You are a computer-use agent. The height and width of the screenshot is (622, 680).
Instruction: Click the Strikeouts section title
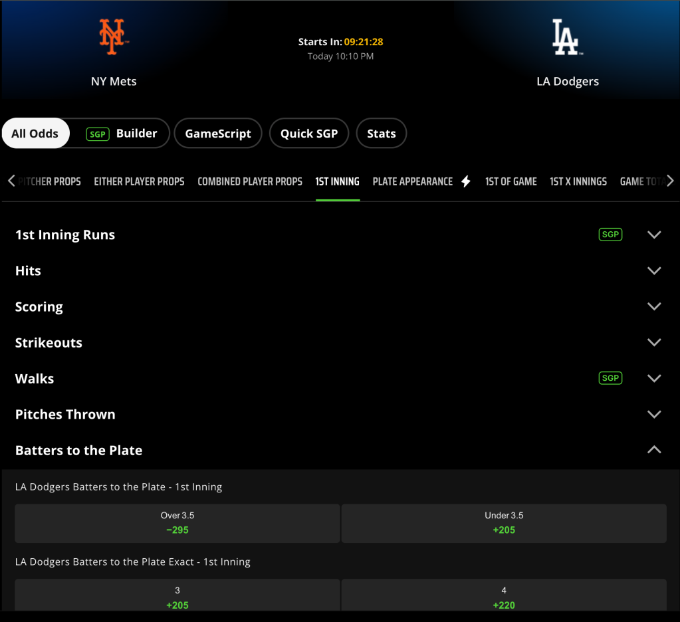49,343
